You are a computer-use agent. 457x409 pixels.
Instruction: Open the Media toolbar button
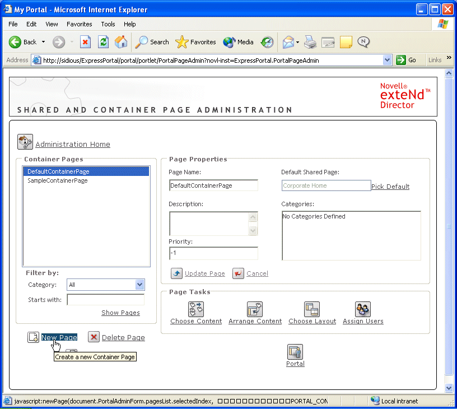click(x=239, y=42)
